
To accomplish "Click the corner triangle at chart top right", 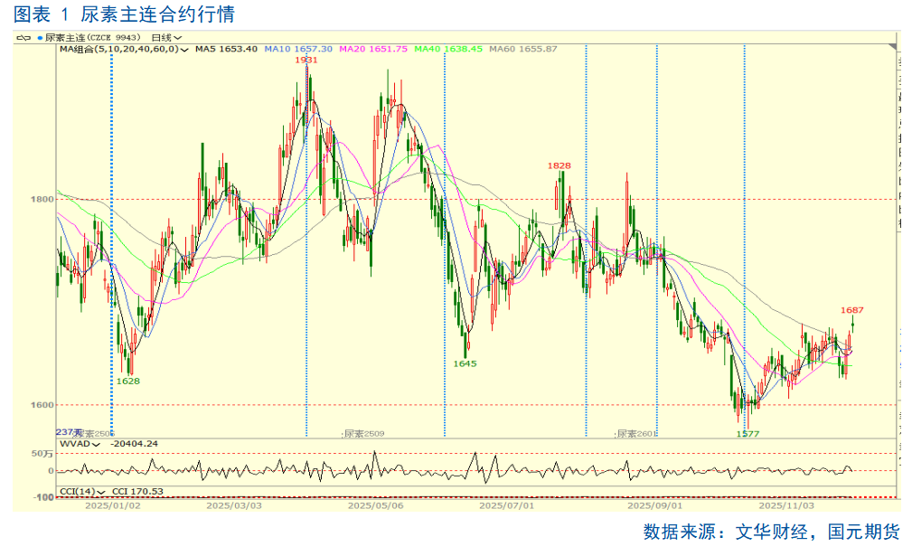I will 892,46.
